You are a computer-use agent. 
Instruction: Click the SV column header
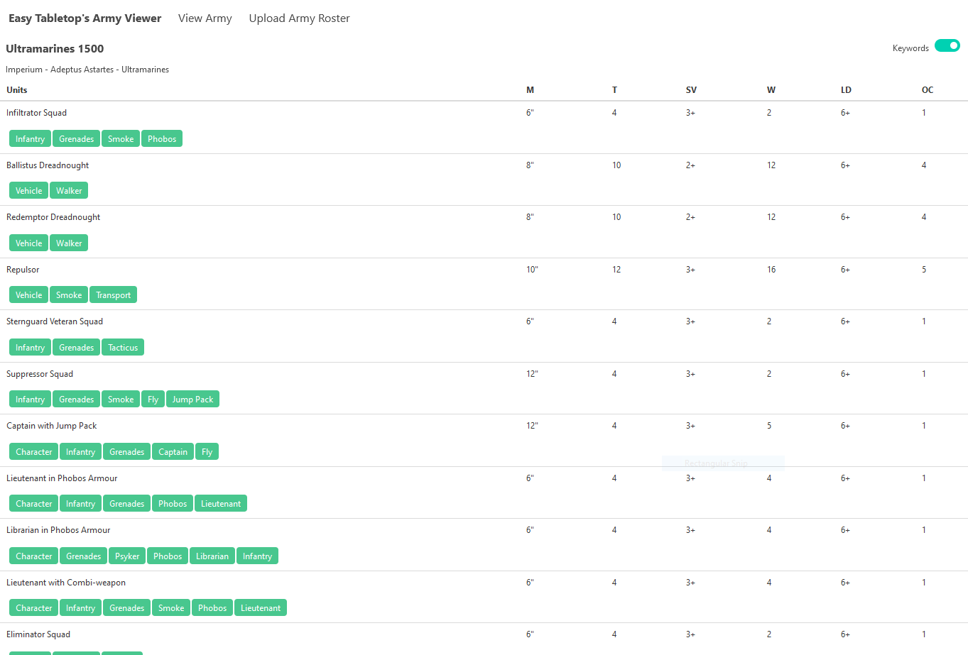[691, 90]
